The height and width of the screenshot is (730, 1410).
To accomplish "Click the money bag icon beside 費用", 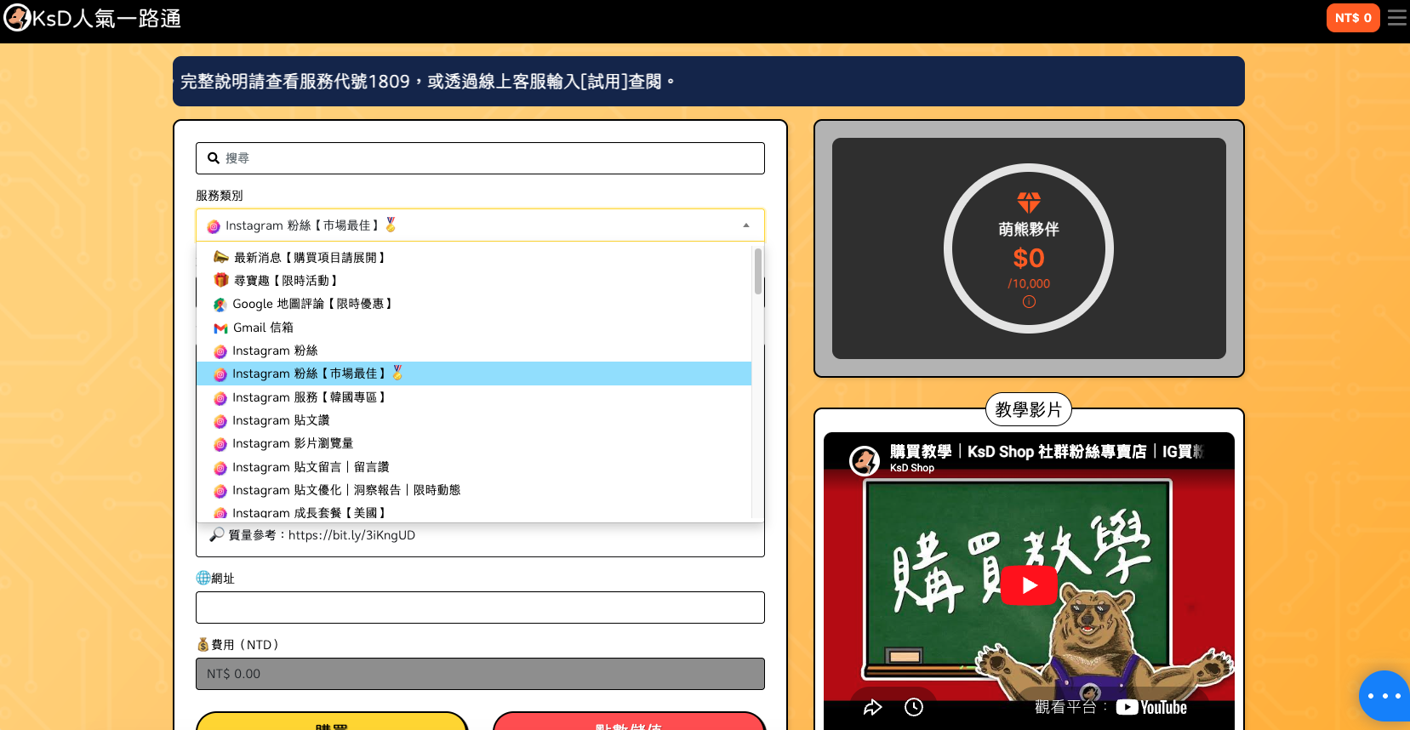I will tap(203, 644).
